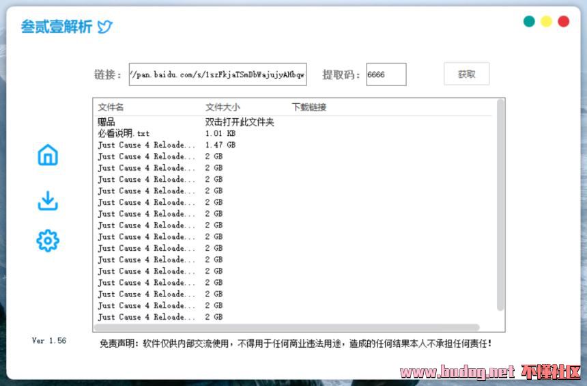Focus the 链接 URL input field

218,74
